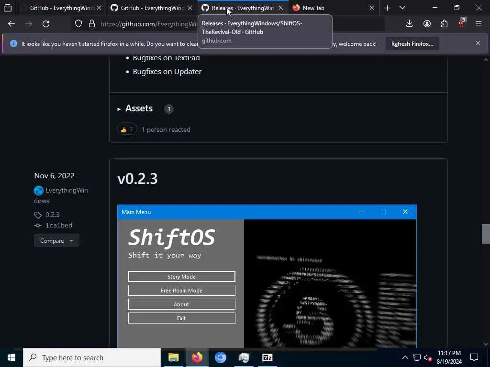Open the blue circle taskbar app
This screenshot has height=367, width=490.
[x=220, y=357]
